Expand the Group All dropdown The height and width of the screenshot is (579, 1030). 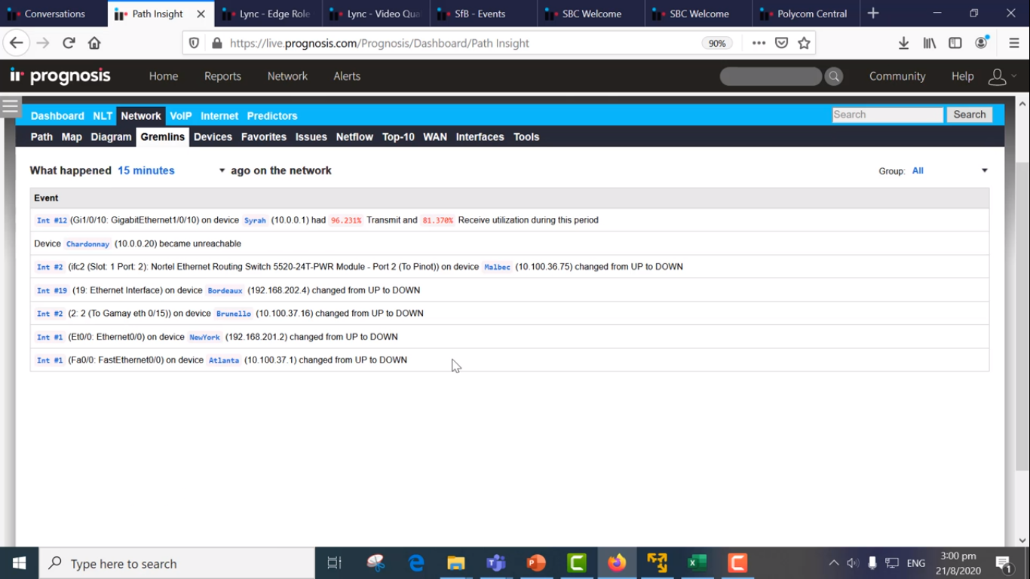[x=949, y=170]
